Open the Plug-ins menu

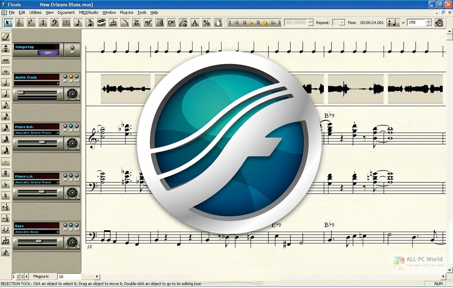point(126,12)
